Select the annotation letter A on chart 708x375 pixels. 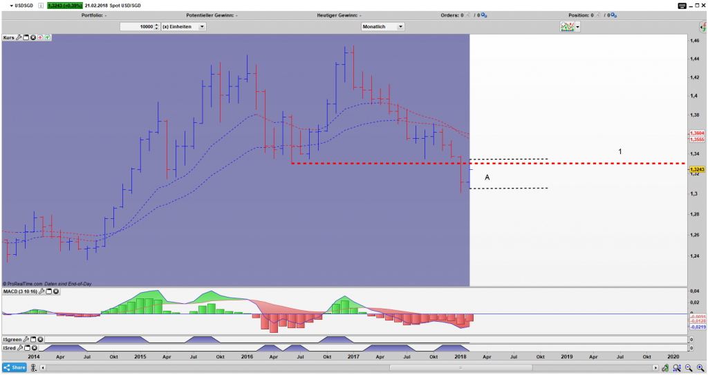click(x=487, y=177)
